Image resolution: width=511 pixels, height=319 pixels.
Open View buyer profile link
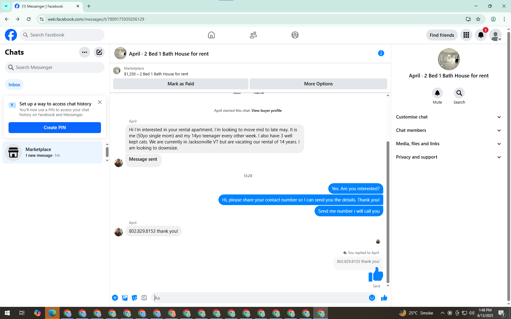[266, 111]
